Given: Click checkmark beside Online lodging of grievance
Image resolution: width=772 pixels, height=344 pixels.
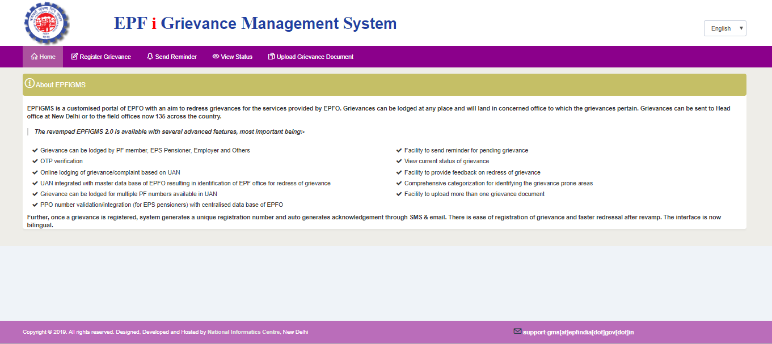Looking at the screenshot, I should [35, 172].
